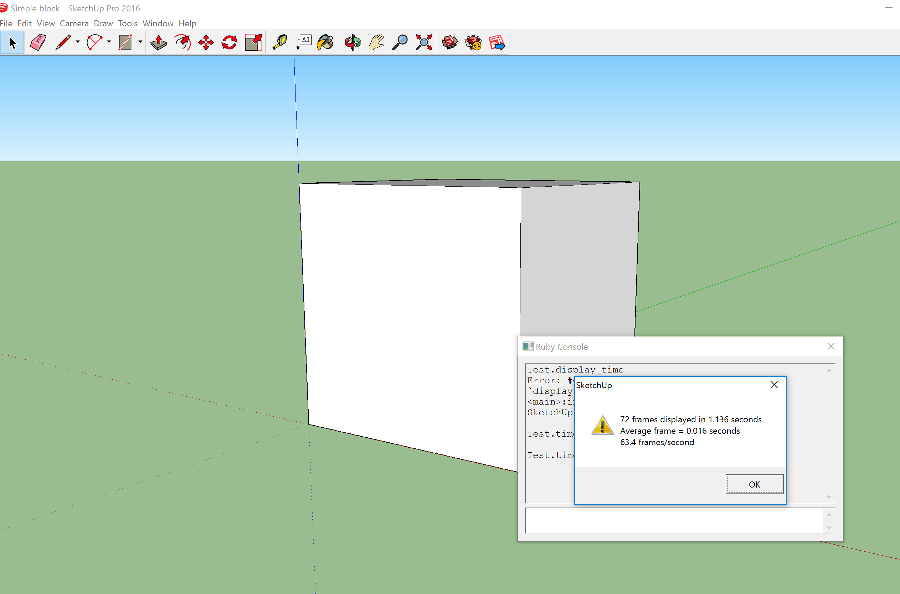Expand the Line tool dropdown arrow
Screen dimensions: 900x594
tap(78, 42)
